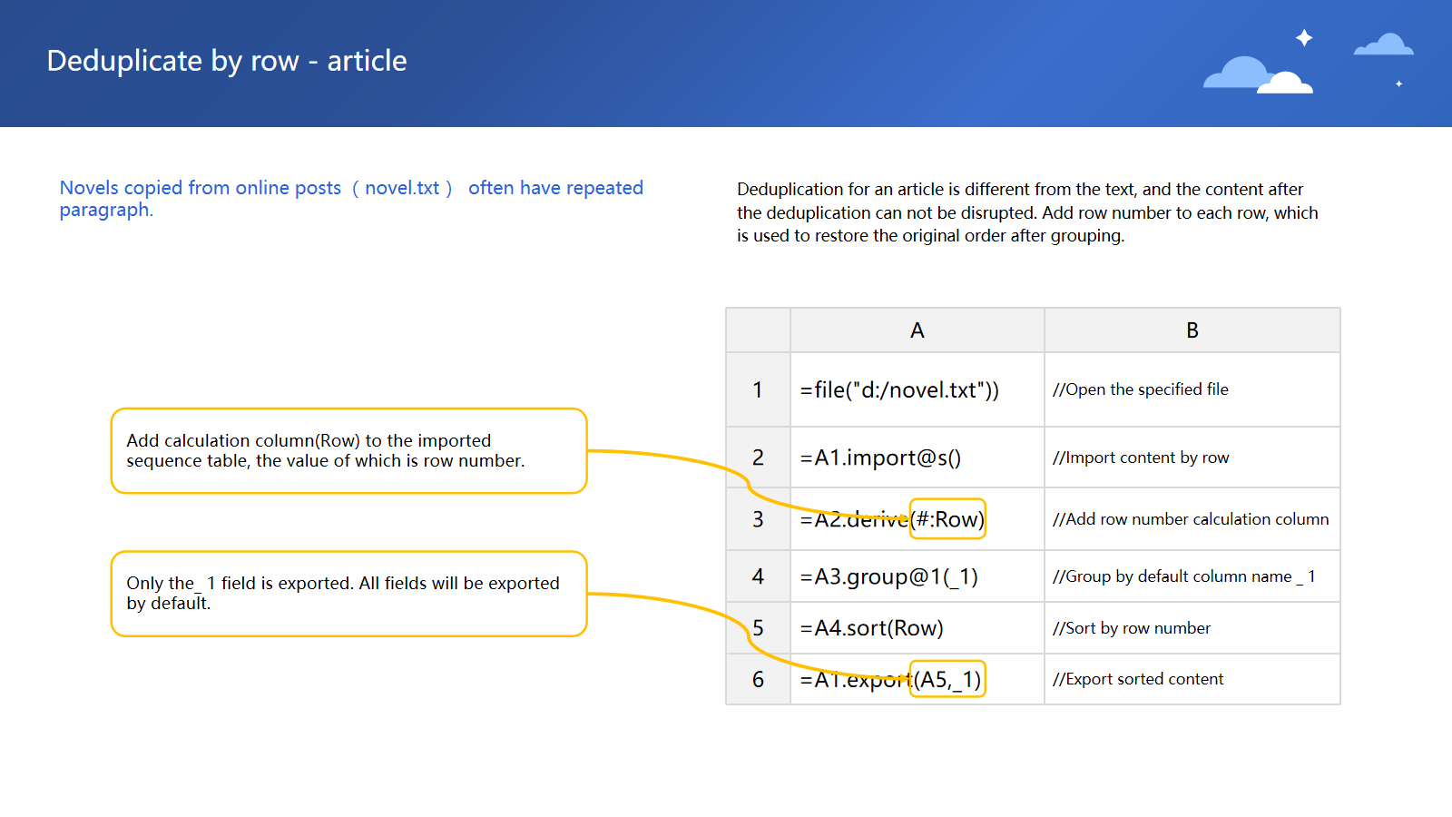
Task: Click the sparkle star icon in header
Action: (x=1304, y=38)
